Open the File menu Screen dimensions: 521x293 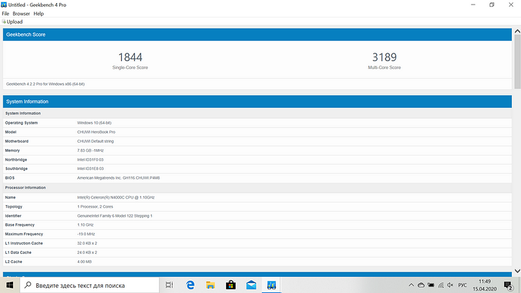(x=5, y=14)
